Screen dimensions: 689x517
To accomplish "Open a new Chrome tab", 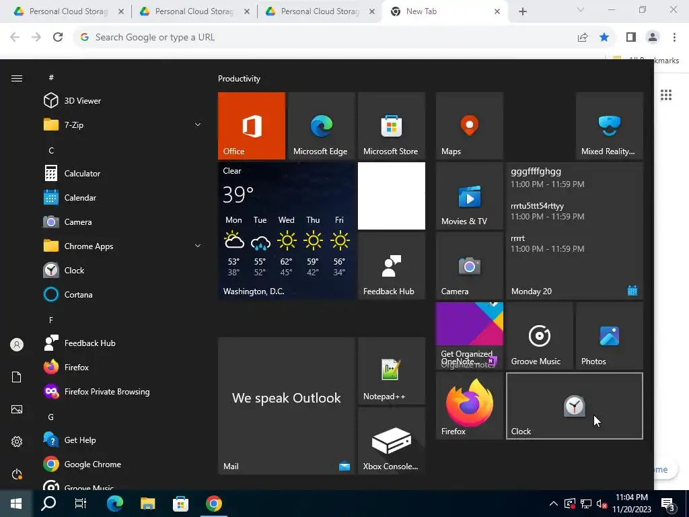I will (x=522, y=11).
